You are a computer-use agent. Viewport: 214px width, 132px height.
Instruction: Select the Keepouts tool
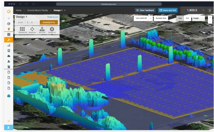32,29
